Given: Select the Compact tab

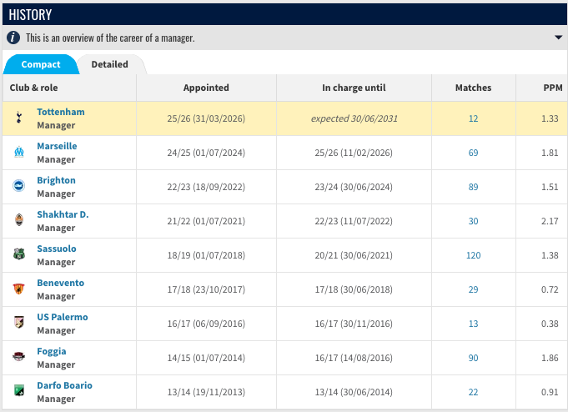Looking at the screenshot, I should tap(41, 64).
